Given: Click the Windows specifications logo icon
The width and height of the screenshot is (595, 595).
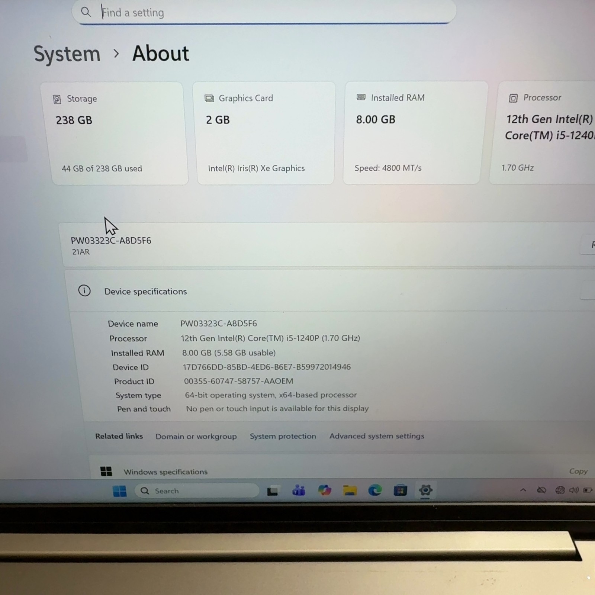Looking at the screenshot, I should 106,472.
